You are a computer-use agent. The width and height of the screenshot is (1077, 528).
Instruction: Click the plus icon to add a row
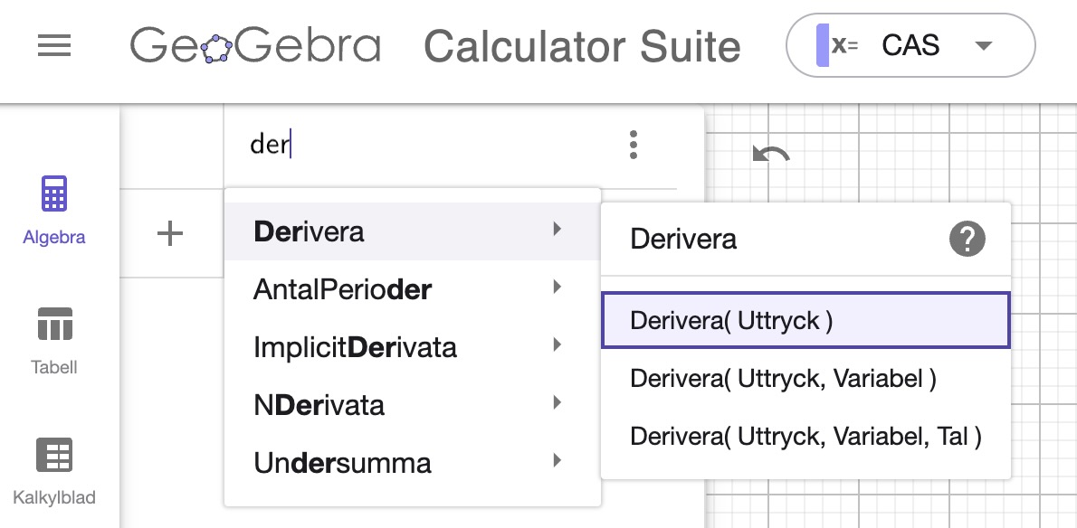168,232
